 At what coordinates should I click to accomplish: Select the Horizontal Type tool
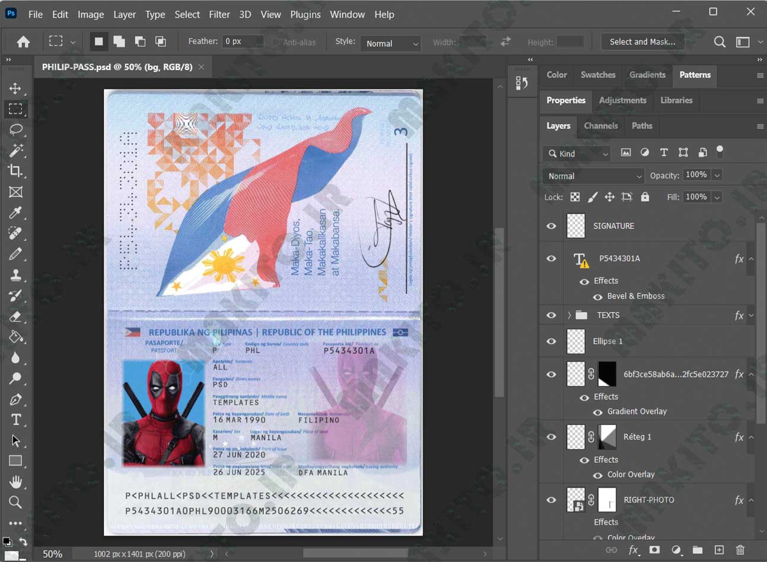point(15,420)
